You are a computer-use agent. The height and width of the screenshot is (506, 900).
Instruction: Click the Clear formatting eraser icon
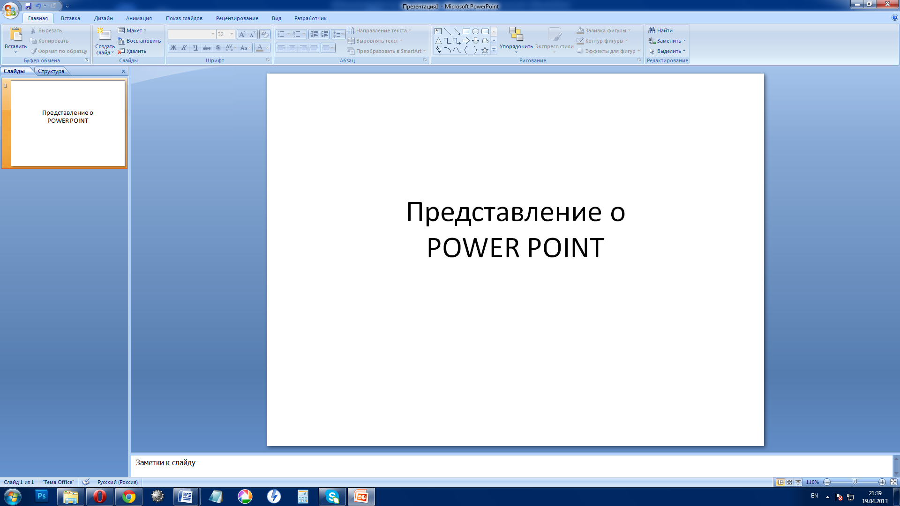[265, 34]
